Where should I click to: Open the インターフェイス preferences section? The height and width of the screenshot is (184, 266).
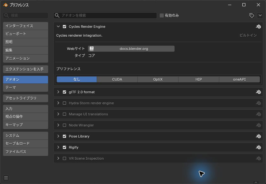click(26, 26)
